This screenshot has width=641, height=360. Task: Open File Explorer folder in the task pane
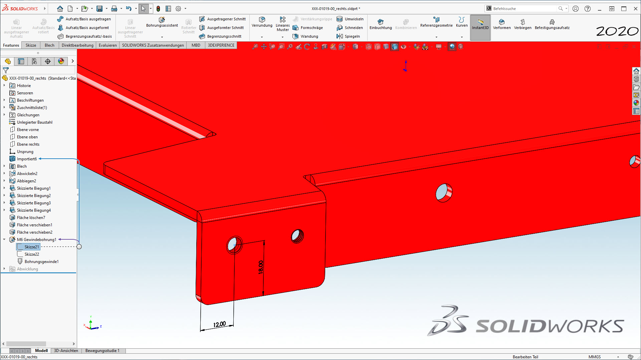[636, 87]
